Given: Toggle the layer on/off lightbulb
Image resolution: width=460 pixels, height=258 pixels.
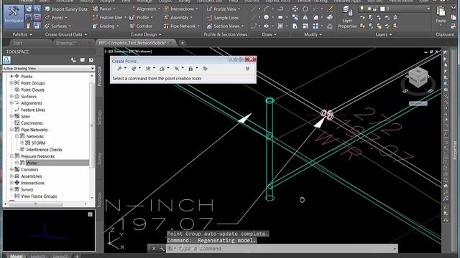Looking at the screenshot, I should pyautogui.click(x=362, y=9).
